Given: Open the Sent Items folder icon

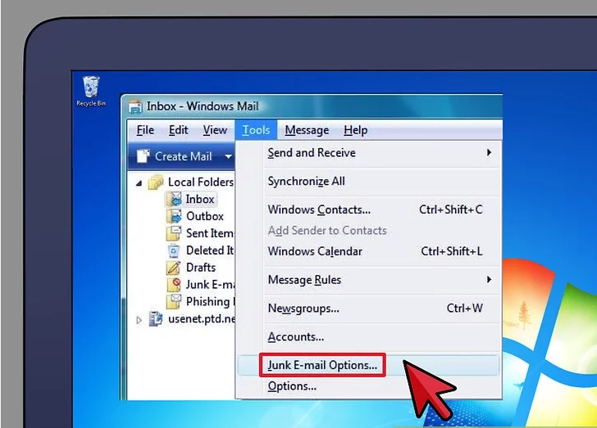Looking at the screenshot, I should [x=174, y=233].
